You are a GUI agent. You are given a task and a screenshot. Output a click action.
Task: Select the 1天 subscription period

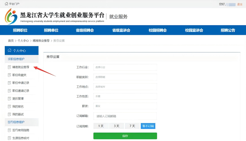tap(101, 126)
